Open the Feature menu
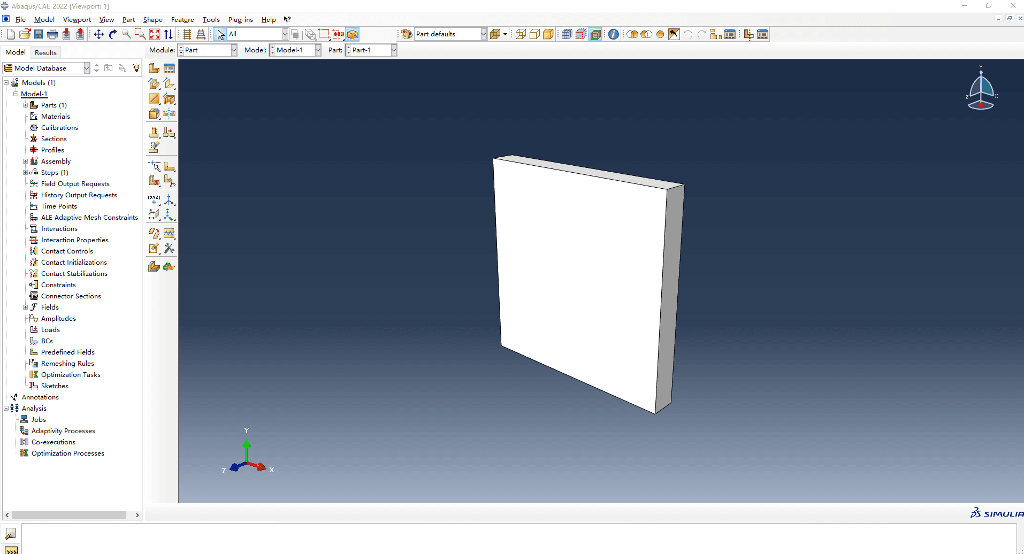This screenshot has width=1024, height=554. pyautogui.click(x=182, y=19)
